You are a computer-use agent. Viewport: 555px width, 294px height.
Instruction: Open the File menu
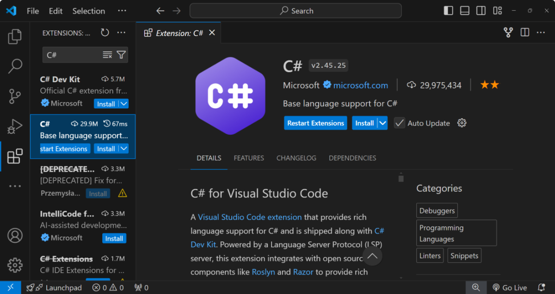32,11
